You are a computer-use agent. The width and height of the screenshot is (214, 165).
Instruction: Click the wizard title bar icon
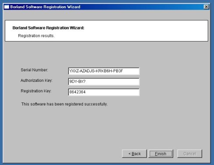pos(7,7)
